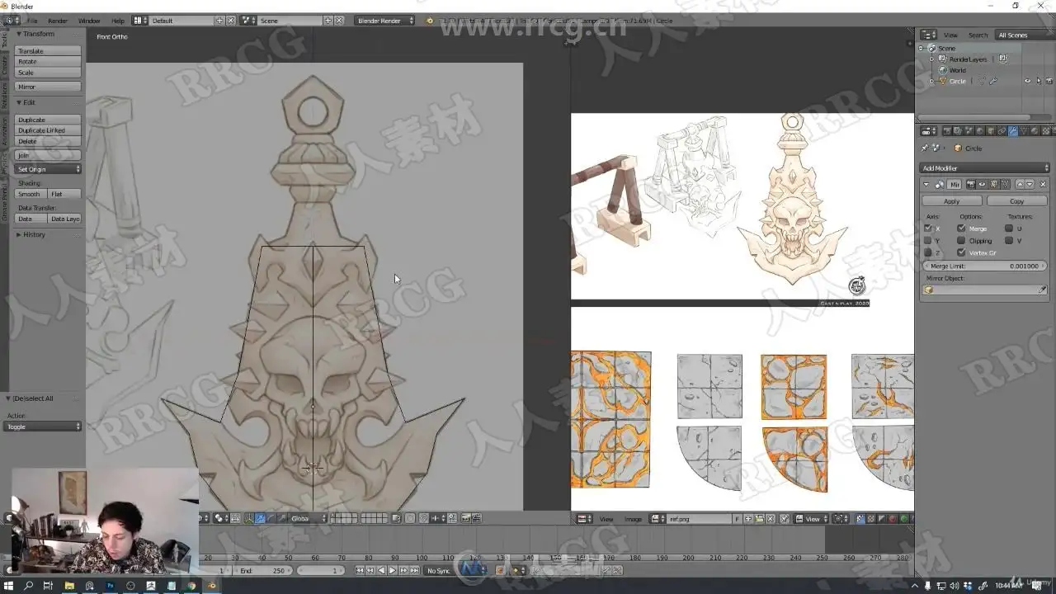Open Photoshop from the Windows taskbar
Image resolution: width=1056 pixels, height=594 pixels.
coord(110,586)
